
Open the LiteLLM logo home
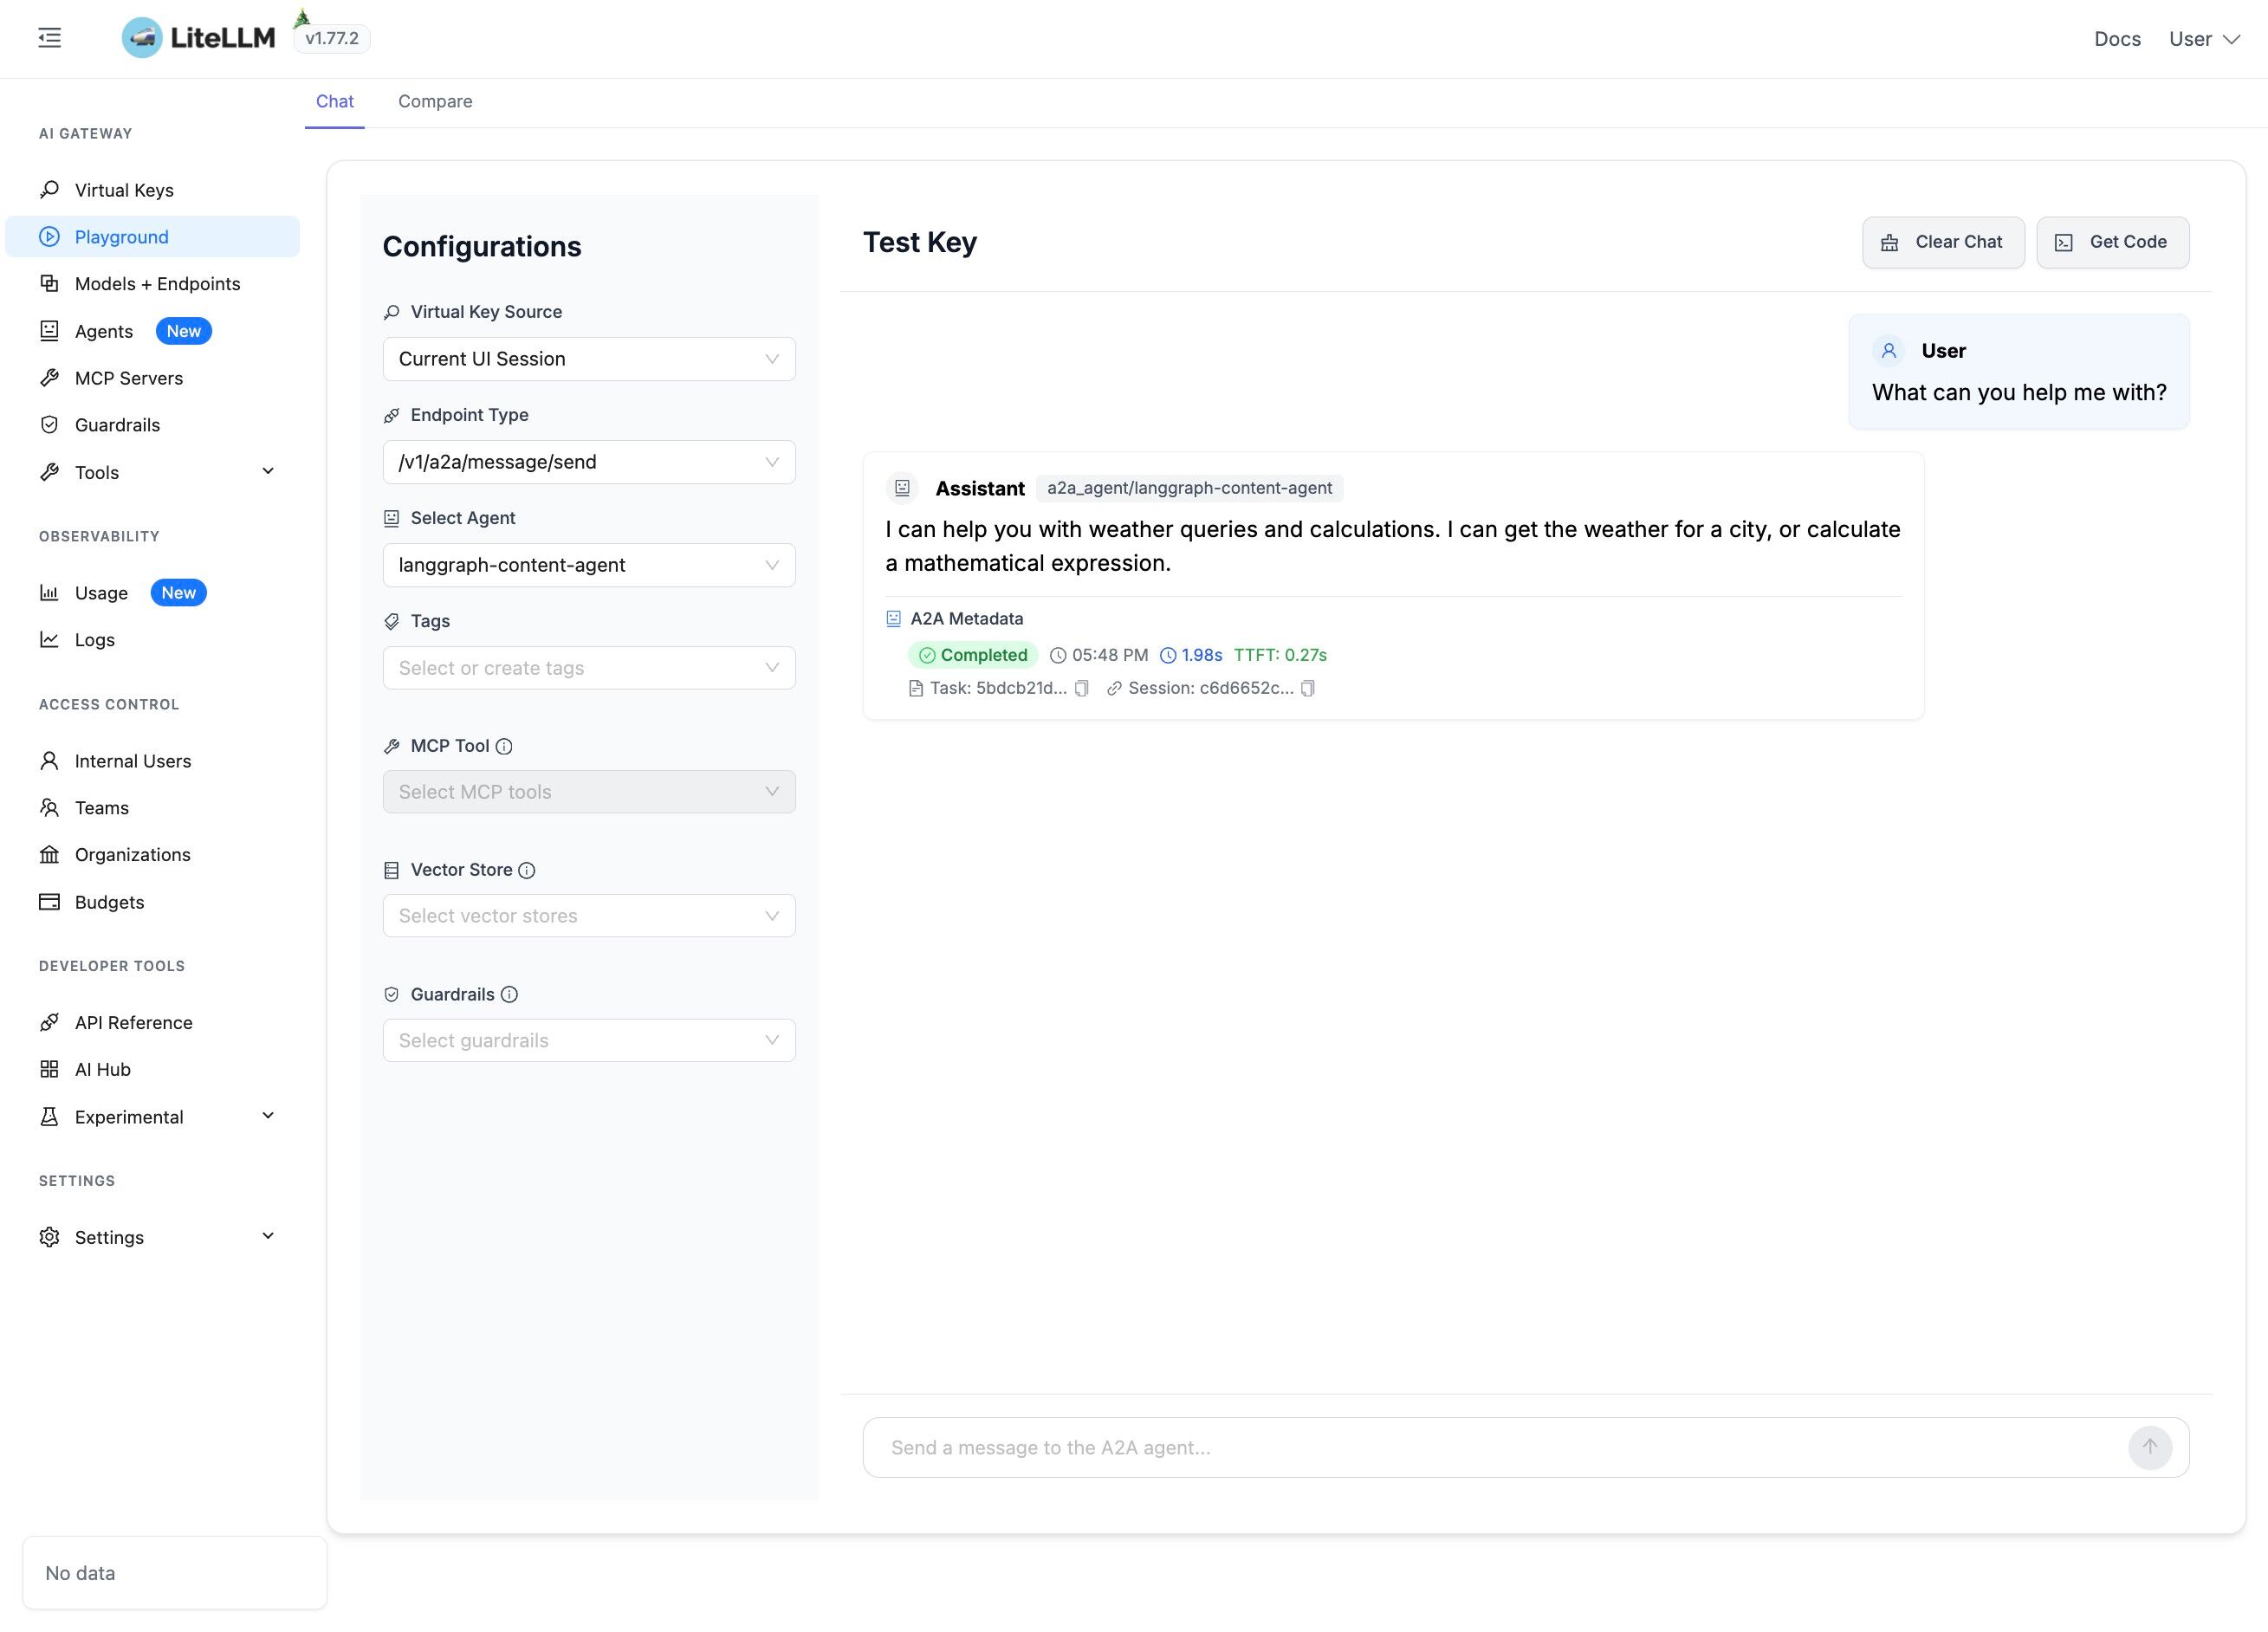(198, 38)
